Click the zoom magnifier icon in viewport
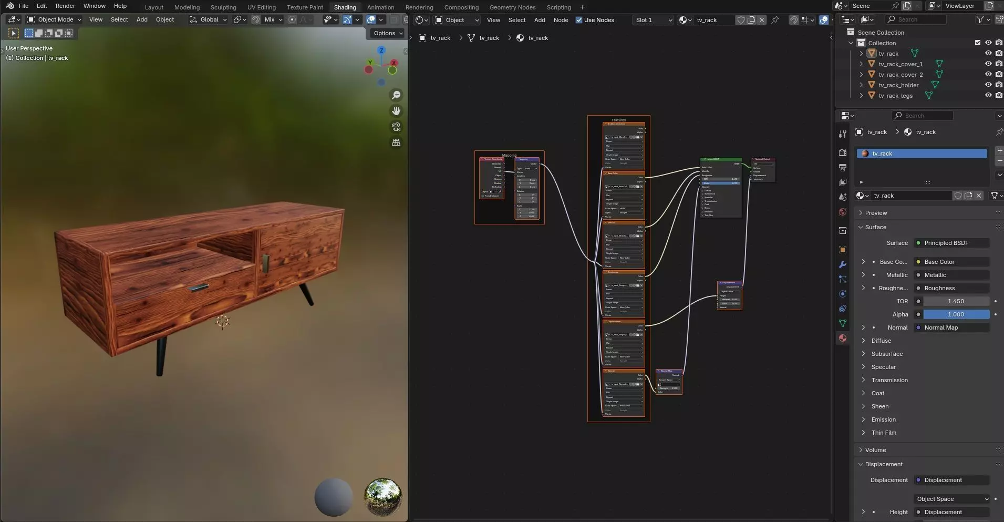This screenshot has width=1004, height=522. click(x=396, y=95)
